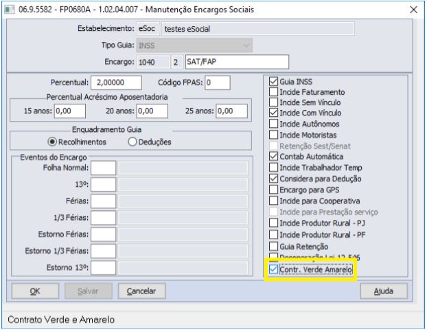Click the 13º event code field
This screenshot has height=334, width=427.
(104, 185)
